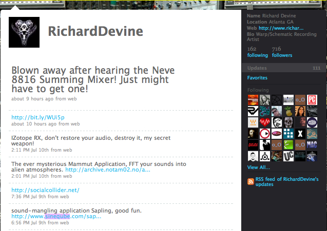Open the 2:01 PM Jul 10th timestamp
Viewport: 327px width, 231px height.
click(30, 176)
